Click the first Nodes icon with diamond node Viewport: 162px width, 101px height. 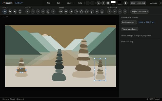(x=61, y=11)
